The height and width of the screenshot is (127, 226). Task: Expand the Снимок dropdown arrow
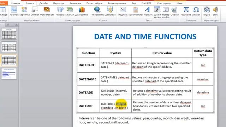click(x=35, y=17)
